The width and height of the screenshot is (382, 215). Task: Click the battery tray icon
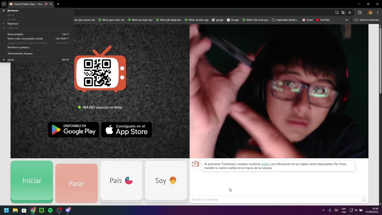pyautogui.click(x=361, y=210)
